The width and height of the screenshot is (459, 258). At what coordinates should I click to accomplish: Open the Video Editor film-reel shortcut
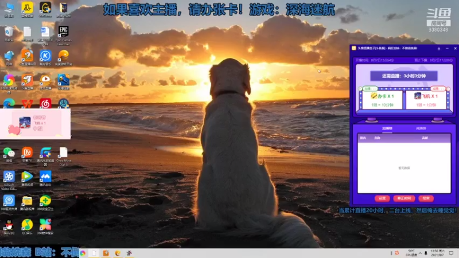coord(9,181)
